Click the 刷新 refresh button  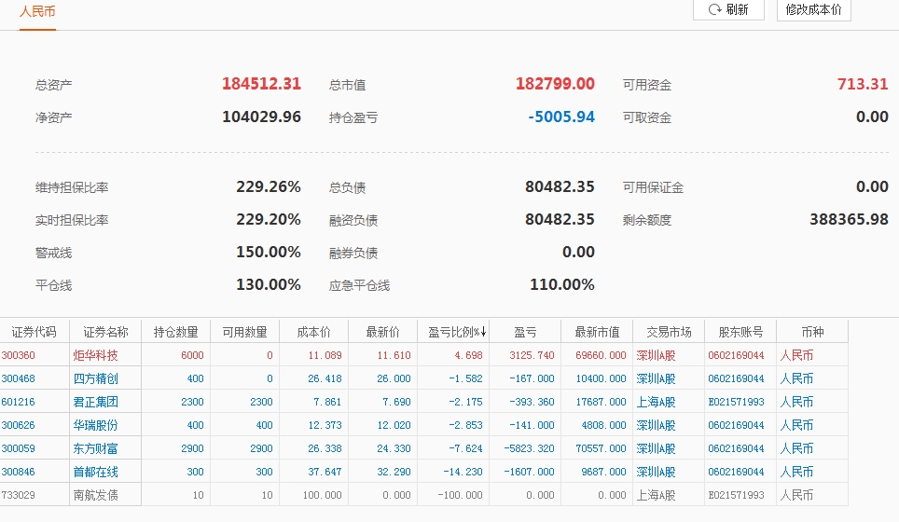[728, 9]
